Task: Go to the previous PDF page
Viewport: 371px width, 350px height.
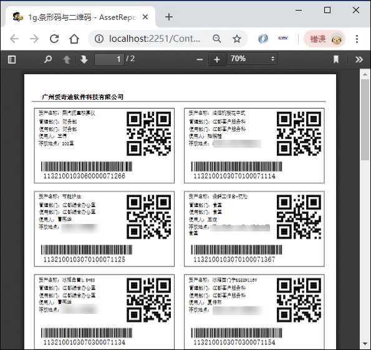Action: 67,59
